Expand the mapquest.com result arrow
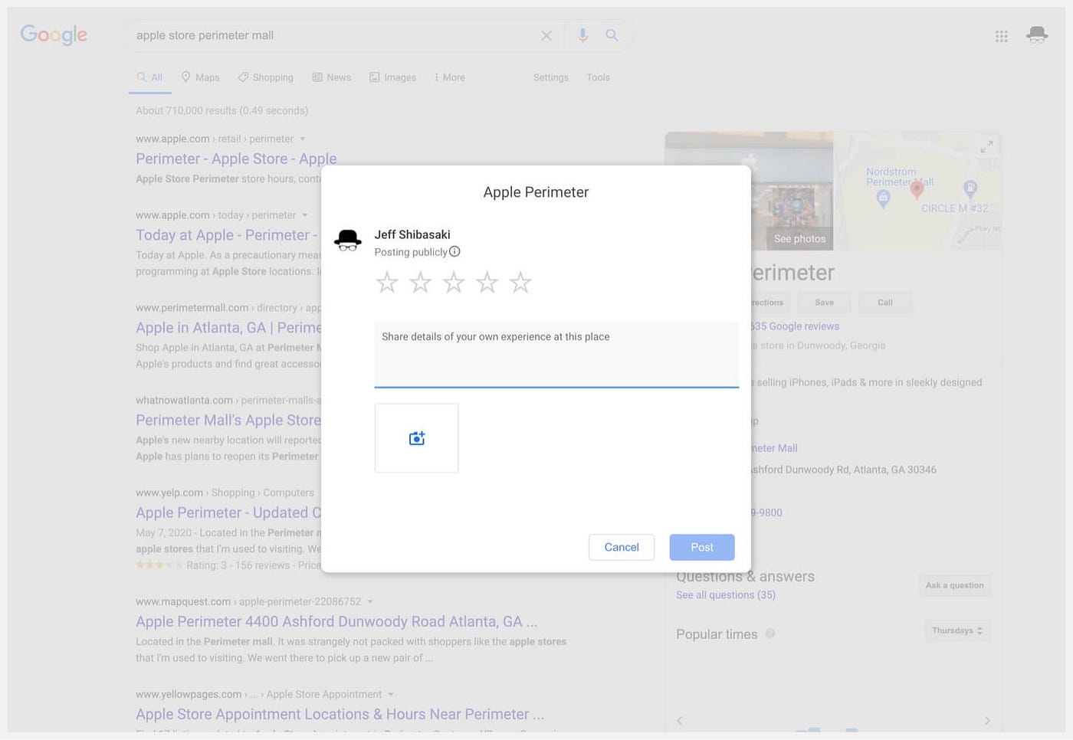The width and height of the screenshot is (1073, 740). click(370, 601)
